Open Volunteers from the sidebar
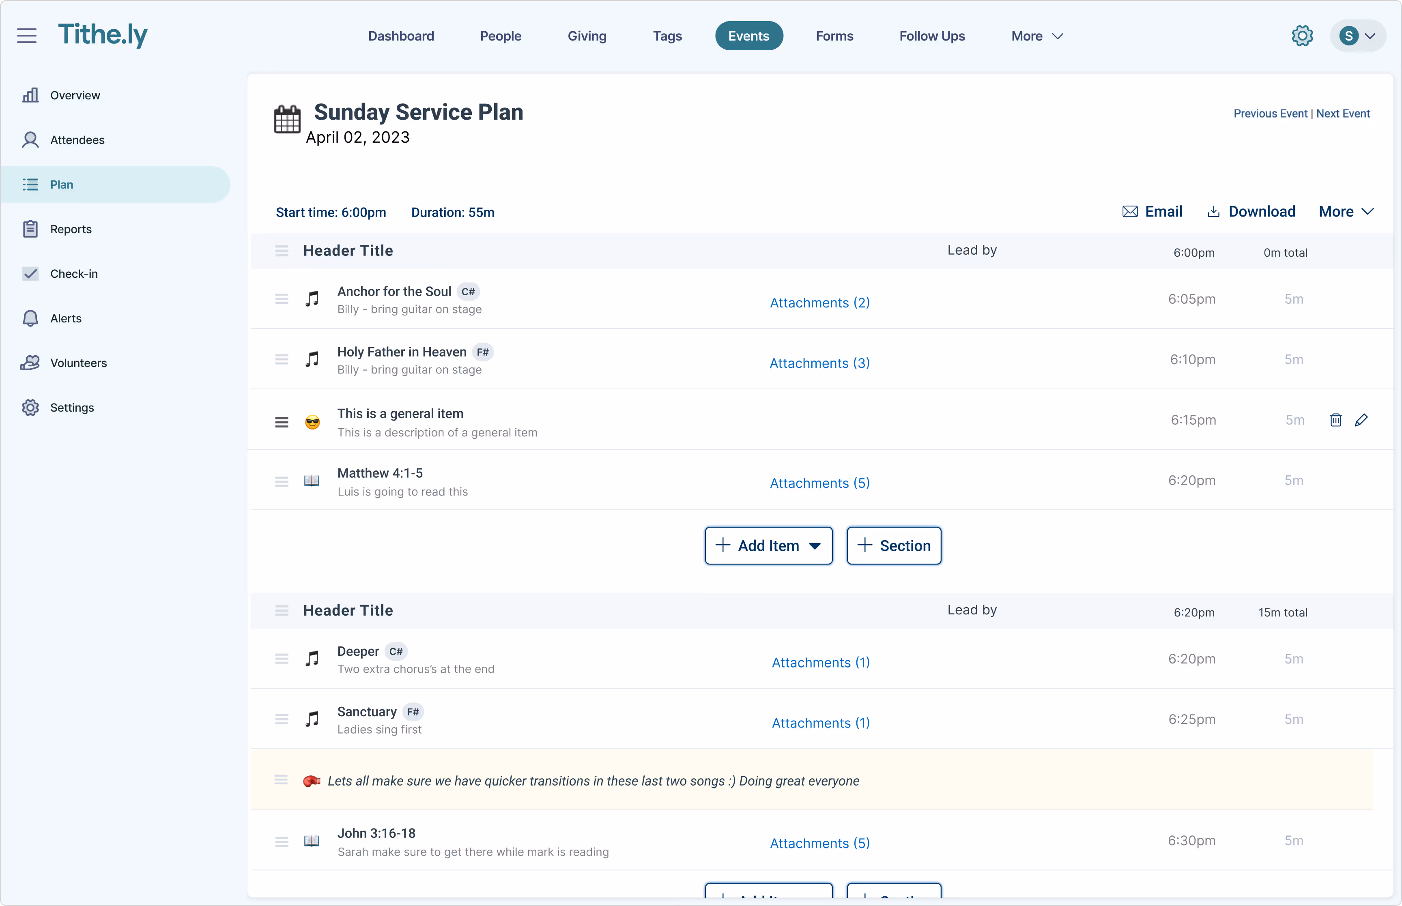 [78, 363]
